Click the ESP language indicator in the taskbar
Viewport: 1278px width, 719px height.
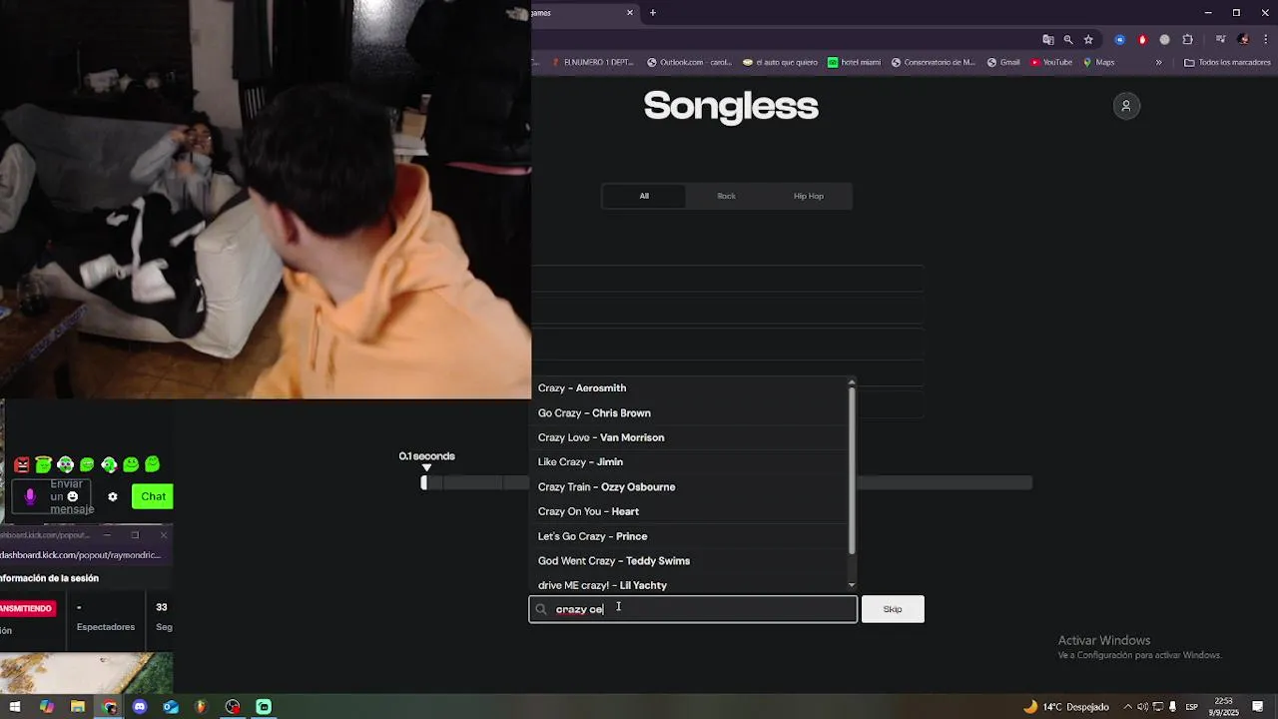[x=1192, y=707]
